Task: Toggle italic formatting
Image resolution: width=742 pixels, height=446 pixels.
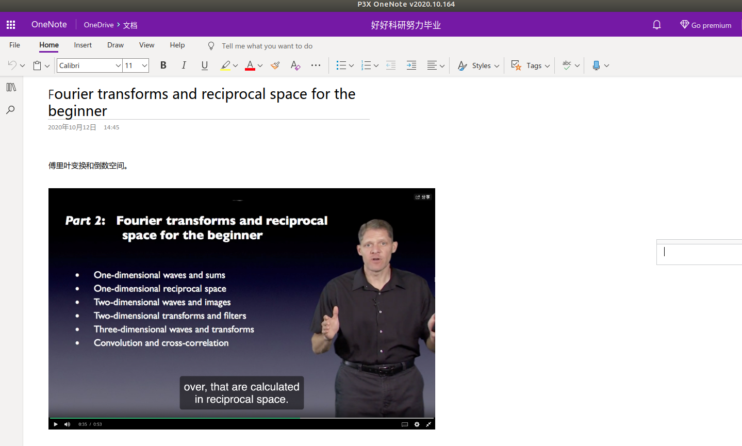Action: (x=184, y=65)
